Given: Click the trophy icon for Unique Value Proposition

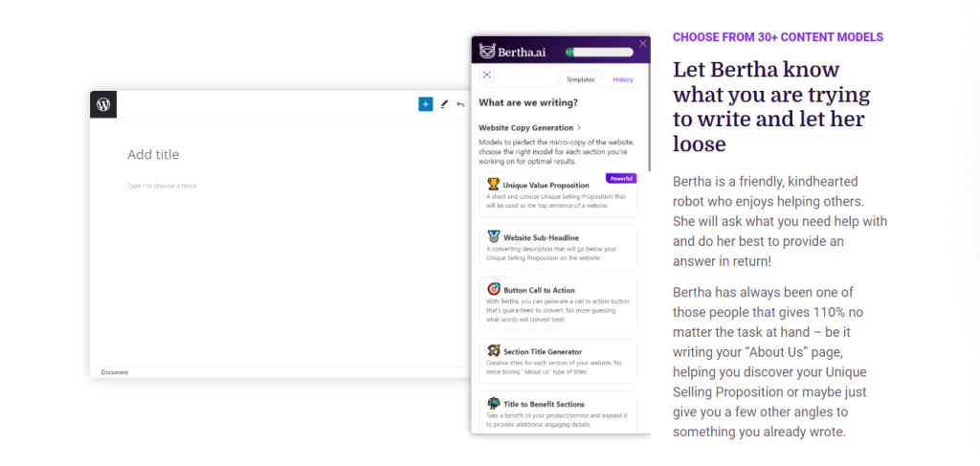Looking at the screenshot, I should point(493,184).
